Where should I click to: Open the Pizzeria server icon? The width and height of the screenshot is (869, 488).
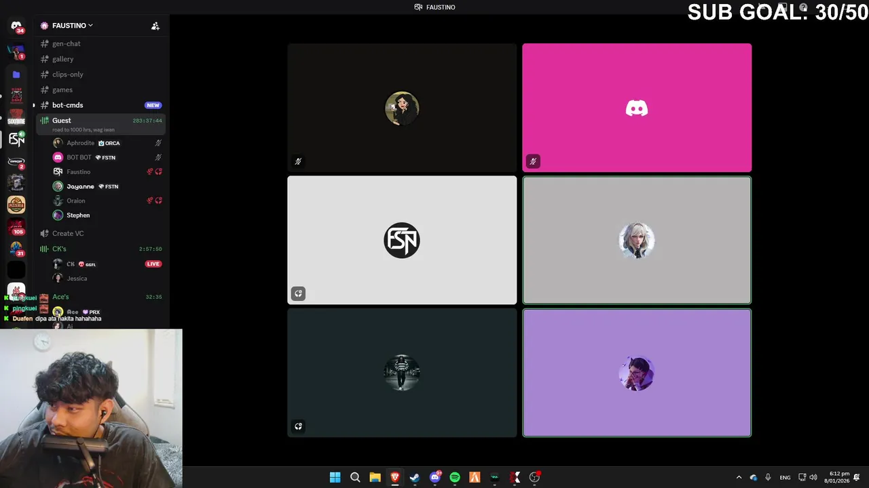pos(16,205)
